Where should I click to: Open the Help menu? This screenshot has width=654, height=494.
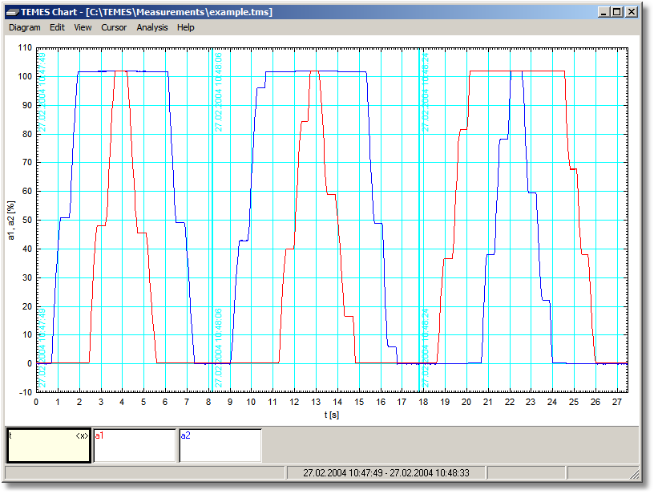(x=186, y=27)
